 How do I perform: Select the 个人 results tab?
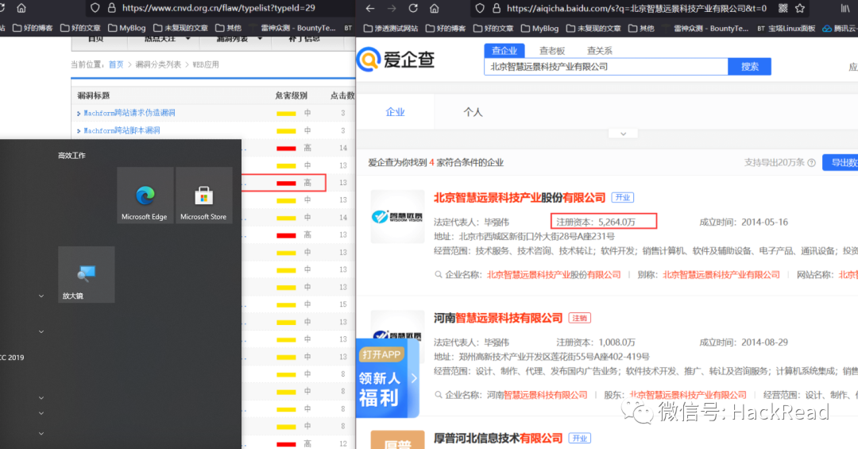[473, 112]
